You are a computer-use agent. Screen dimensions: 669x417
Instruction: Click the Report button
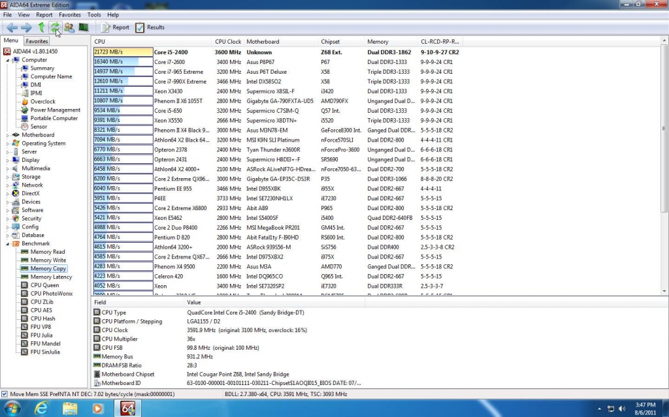click(x=115, y=27)
